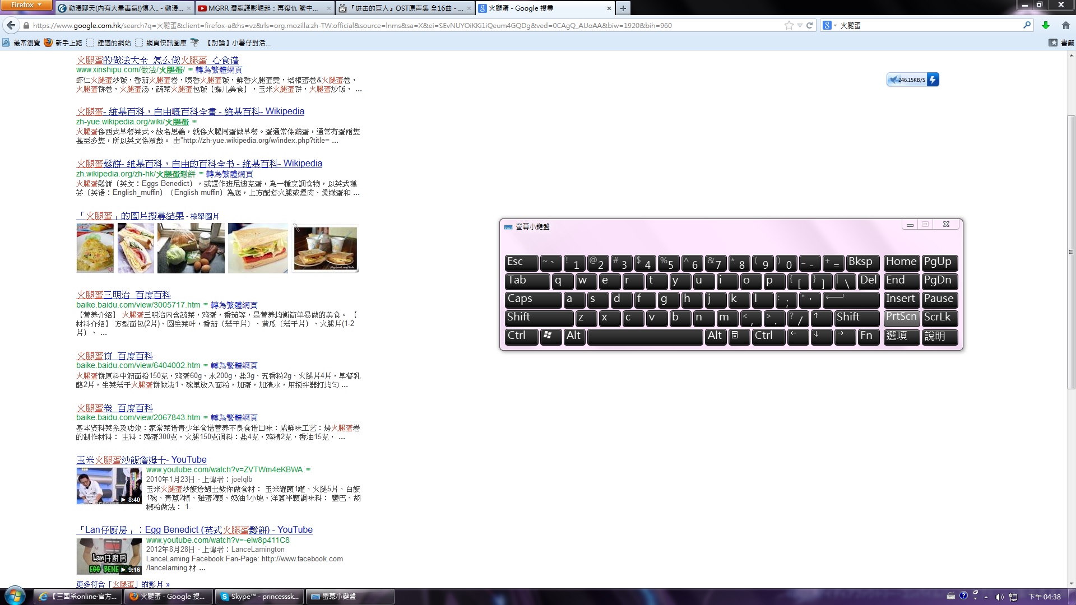
Task: Click the PrtScn key on on-screen keyboard
Action: [902, 318]
